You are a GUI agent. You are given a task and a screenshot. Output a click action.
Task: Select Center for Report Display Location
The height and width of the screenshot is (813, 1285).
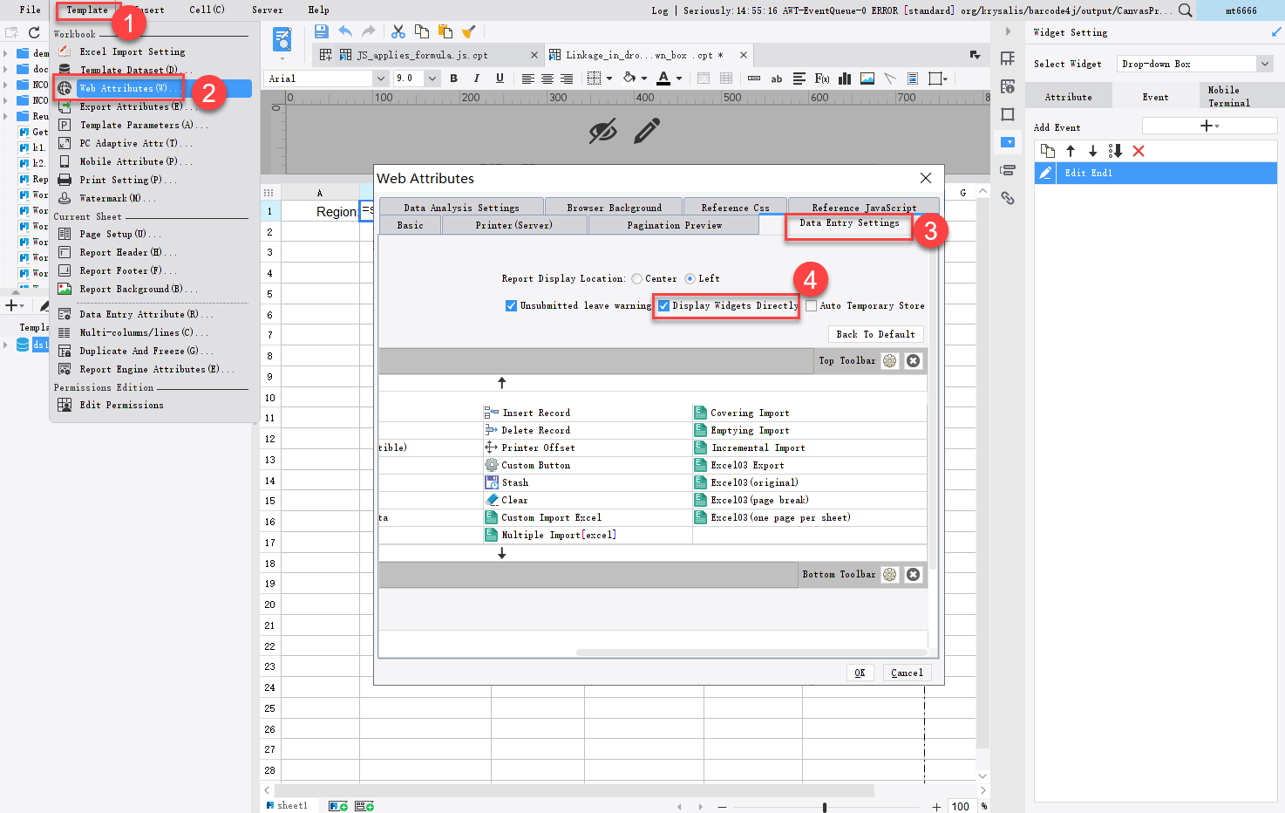click(637, 279)
